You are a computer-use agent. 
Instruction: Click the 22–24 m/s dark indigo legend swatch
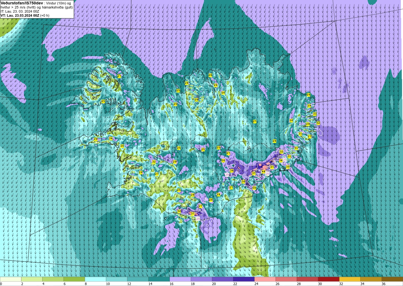pos(244,279)
